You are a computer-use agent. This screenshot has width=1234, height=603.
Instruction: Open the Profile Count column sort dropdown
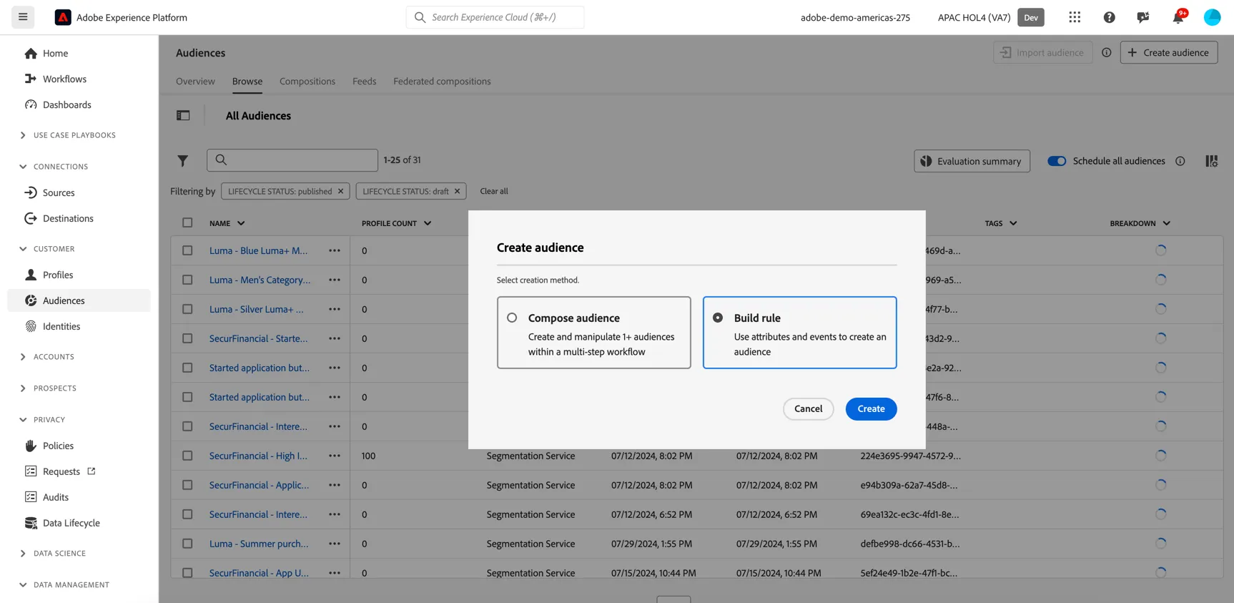428,223
